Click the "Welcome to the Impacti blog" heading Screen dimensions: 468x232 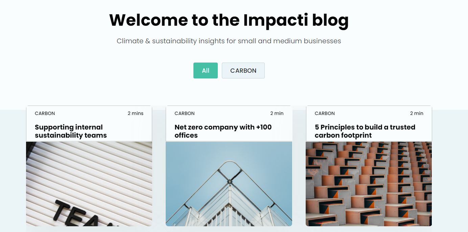pos(229,20)
